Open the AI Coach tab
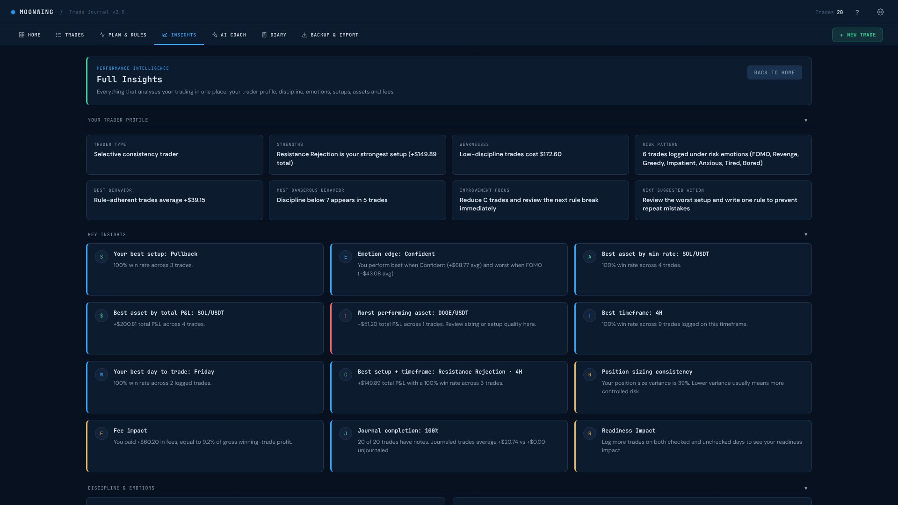898x505 pixels. click(229, 35)
